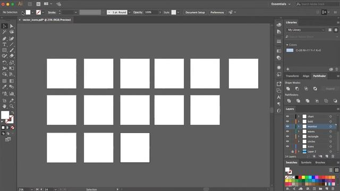
Task: Click the Search Adobe Stock field
Action: click(x=317, y=4)
